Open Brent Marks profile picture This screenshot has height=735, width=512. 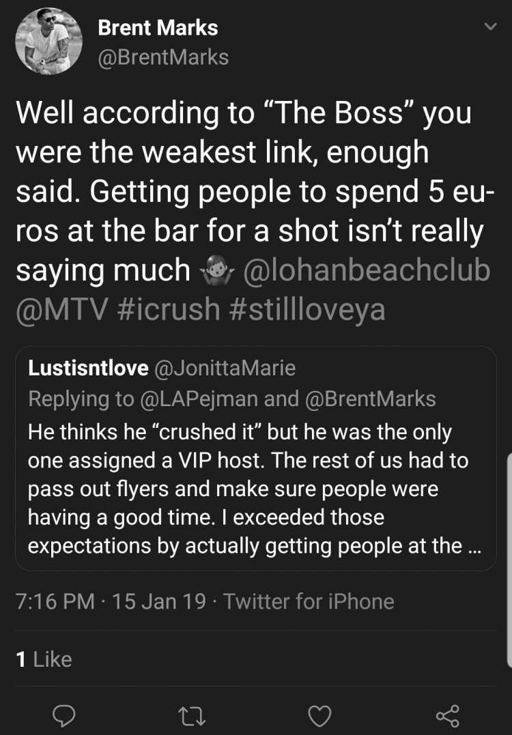click(48, 41)
